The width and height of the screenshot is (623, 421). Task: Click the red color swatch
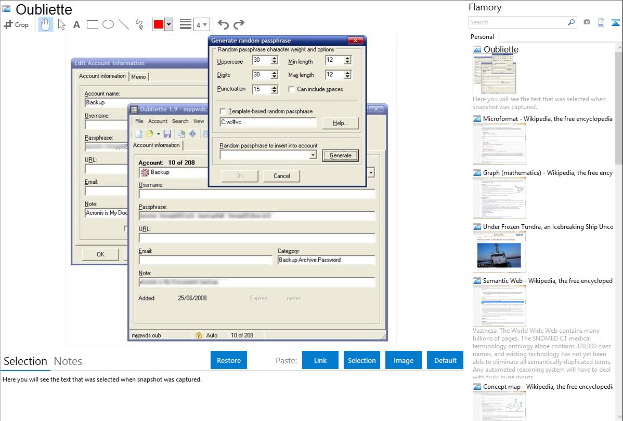[x=158, y=24]
